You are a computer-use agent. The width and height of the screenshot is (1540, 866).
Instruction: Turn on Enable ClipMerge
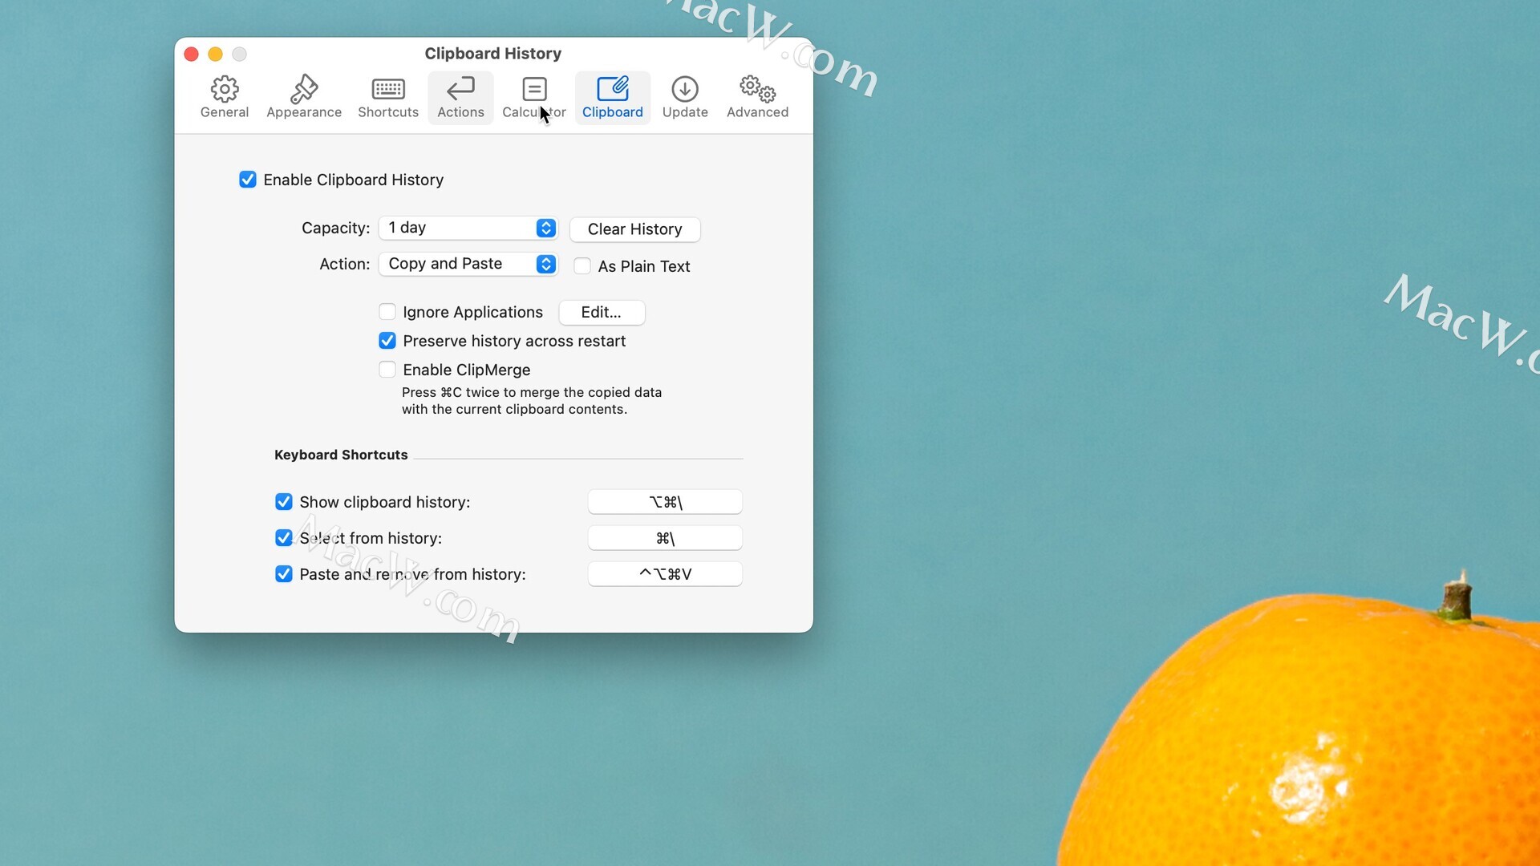(387, 370)
